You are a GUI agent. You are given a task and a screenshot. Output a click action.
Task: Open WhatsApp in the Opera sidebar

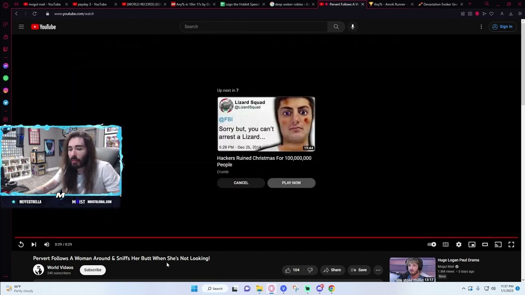6,78
